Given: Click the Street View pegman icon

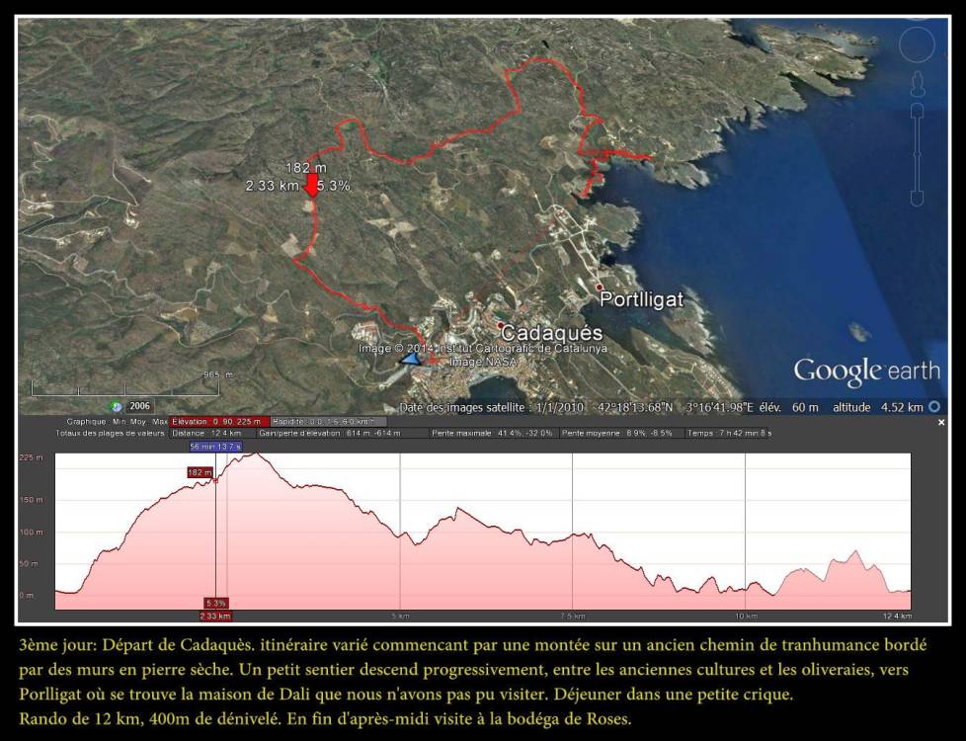Looking at the screenshot, I should (x=917, y=81).
